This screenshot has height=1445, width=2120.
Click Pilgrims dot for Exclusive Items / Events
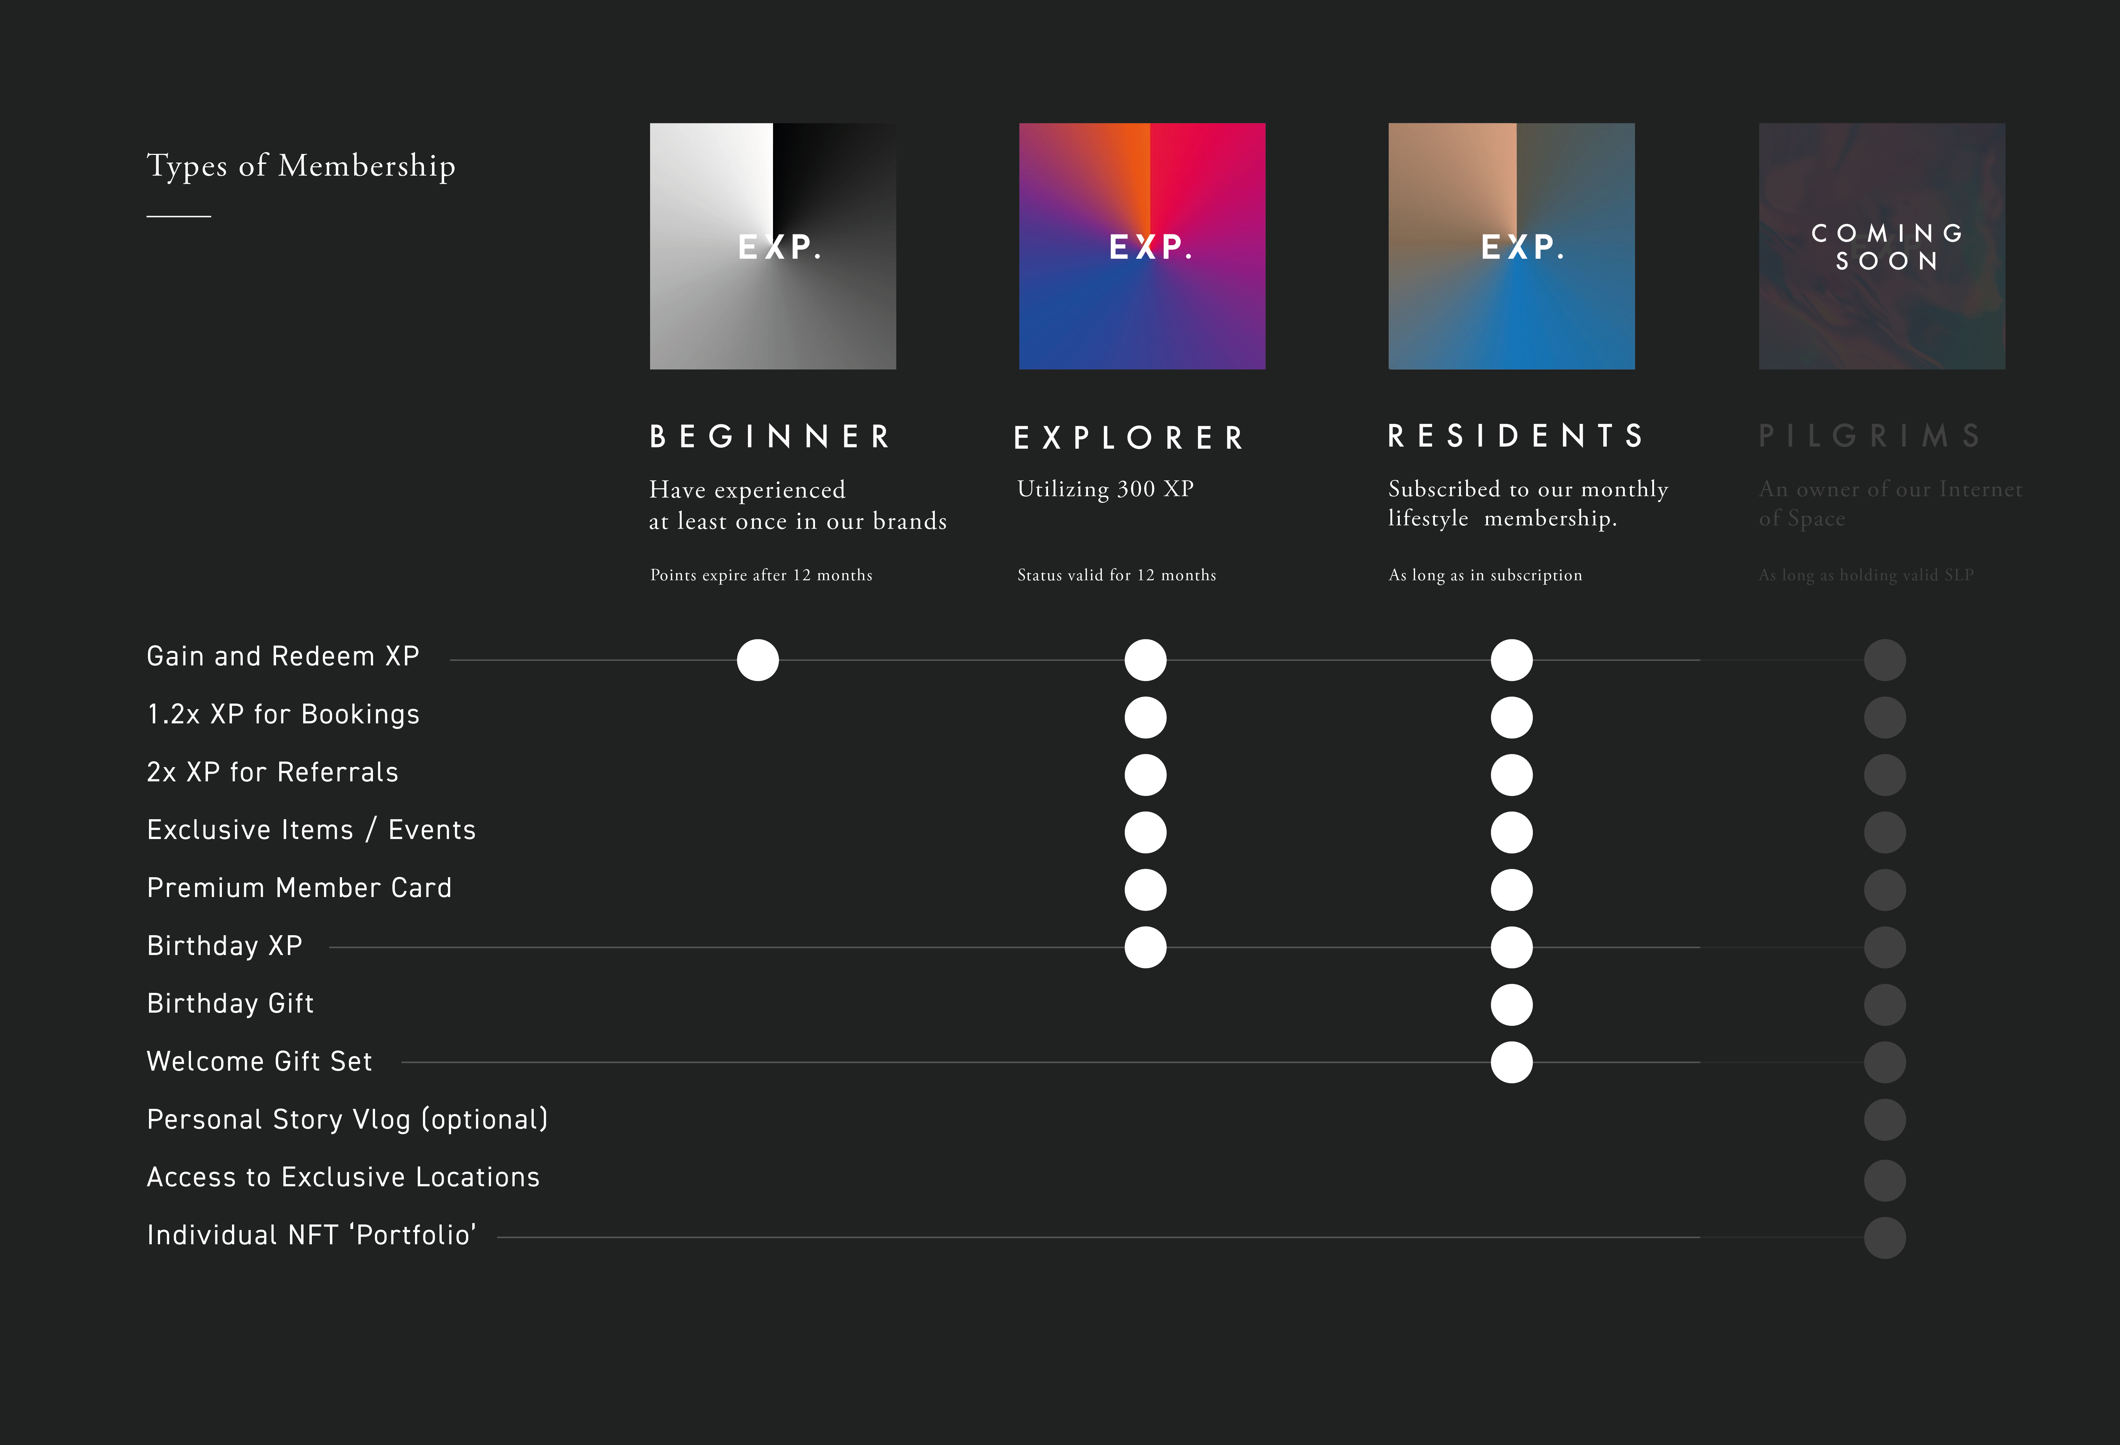1885,833
